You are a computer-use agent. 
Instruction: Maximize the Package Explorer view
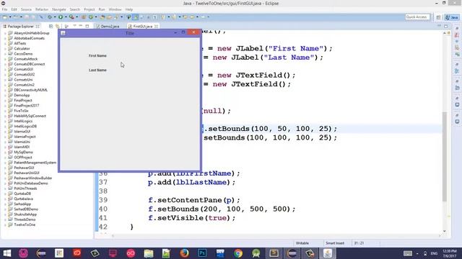coord(87,26)
